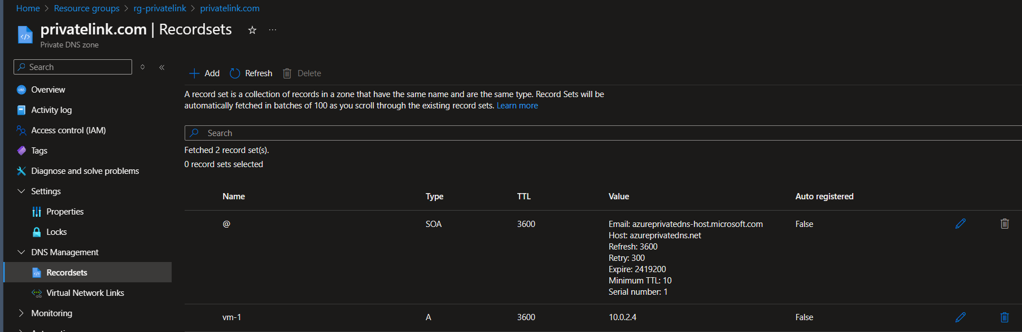Focus the record sets Search field

coord(603,133)
